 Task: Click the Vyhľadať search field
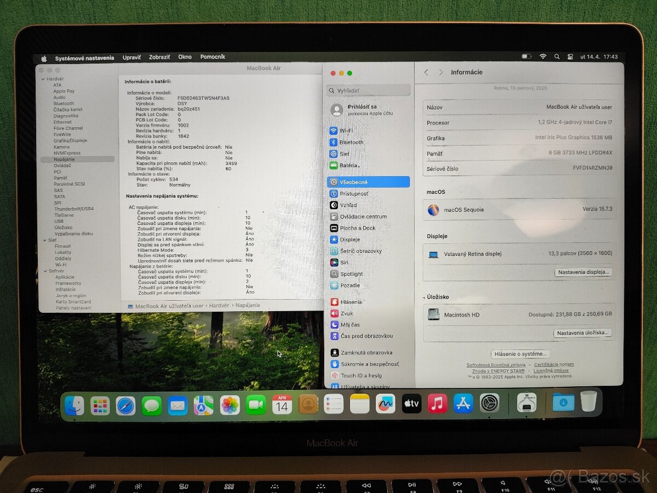click(368, 90)
